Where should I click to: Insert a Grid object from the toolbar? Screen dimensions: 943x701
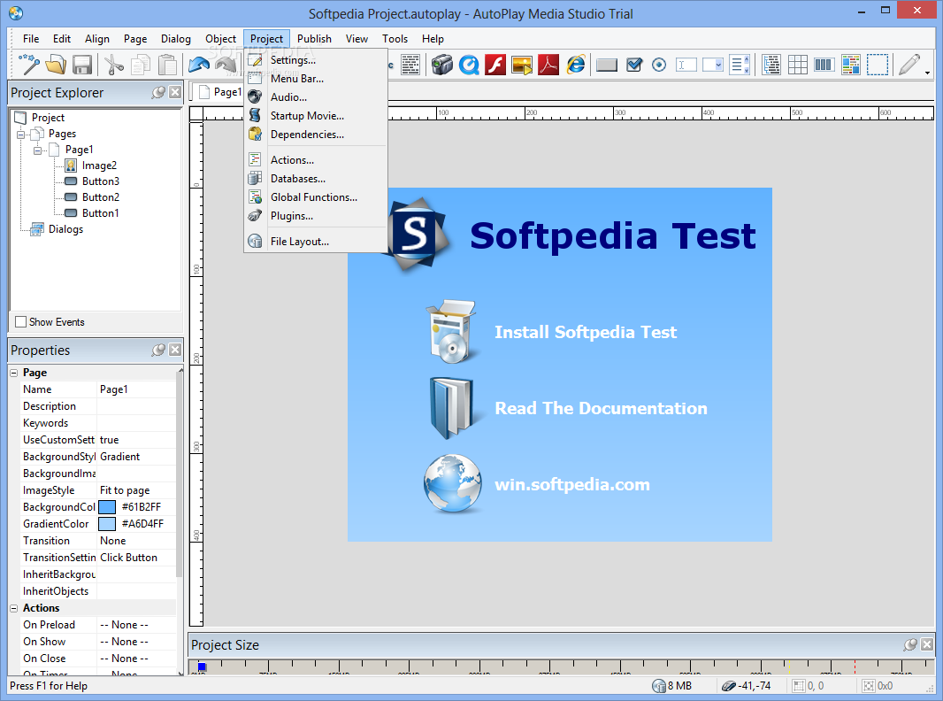coord(797,65)
